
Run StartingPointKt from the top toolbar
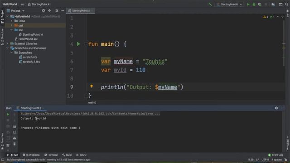coord(248,4)
